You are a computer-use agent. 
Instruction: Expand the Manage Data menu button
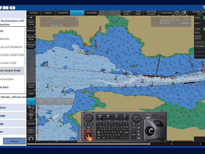[31, 46]
